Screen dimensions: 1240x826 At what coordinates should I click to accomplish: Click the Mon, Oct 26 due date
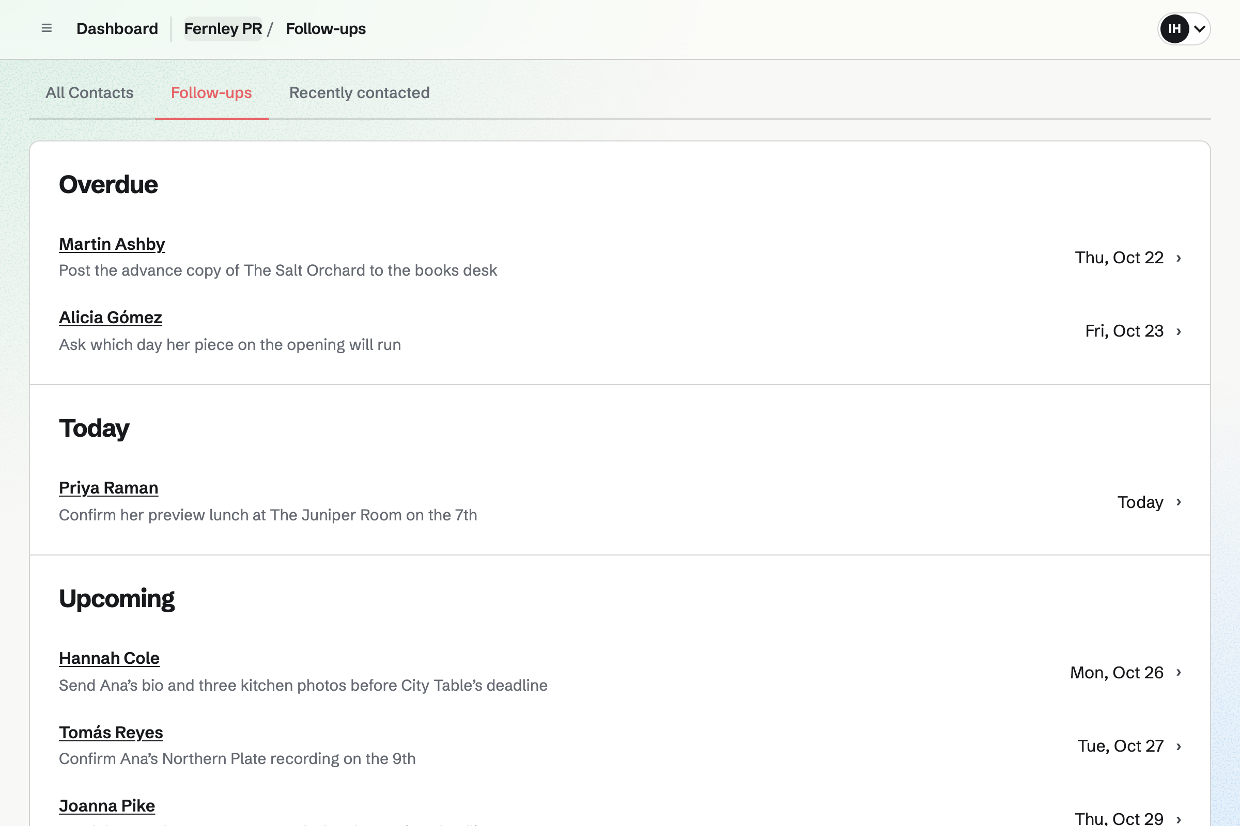tap(1117, 673)
